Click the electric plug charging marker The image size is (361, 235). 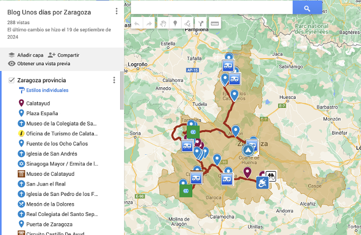click(x=262, y=183)
